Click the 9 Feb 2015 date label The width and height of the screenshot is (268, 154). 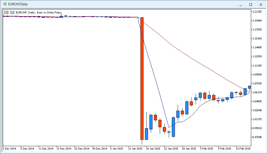pyautogui.click(x=225, y=148)
